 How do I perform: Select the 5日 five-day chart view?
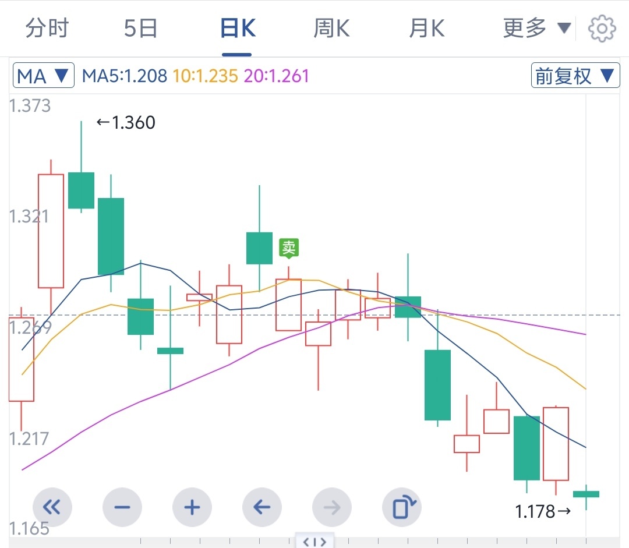[140, 27]
